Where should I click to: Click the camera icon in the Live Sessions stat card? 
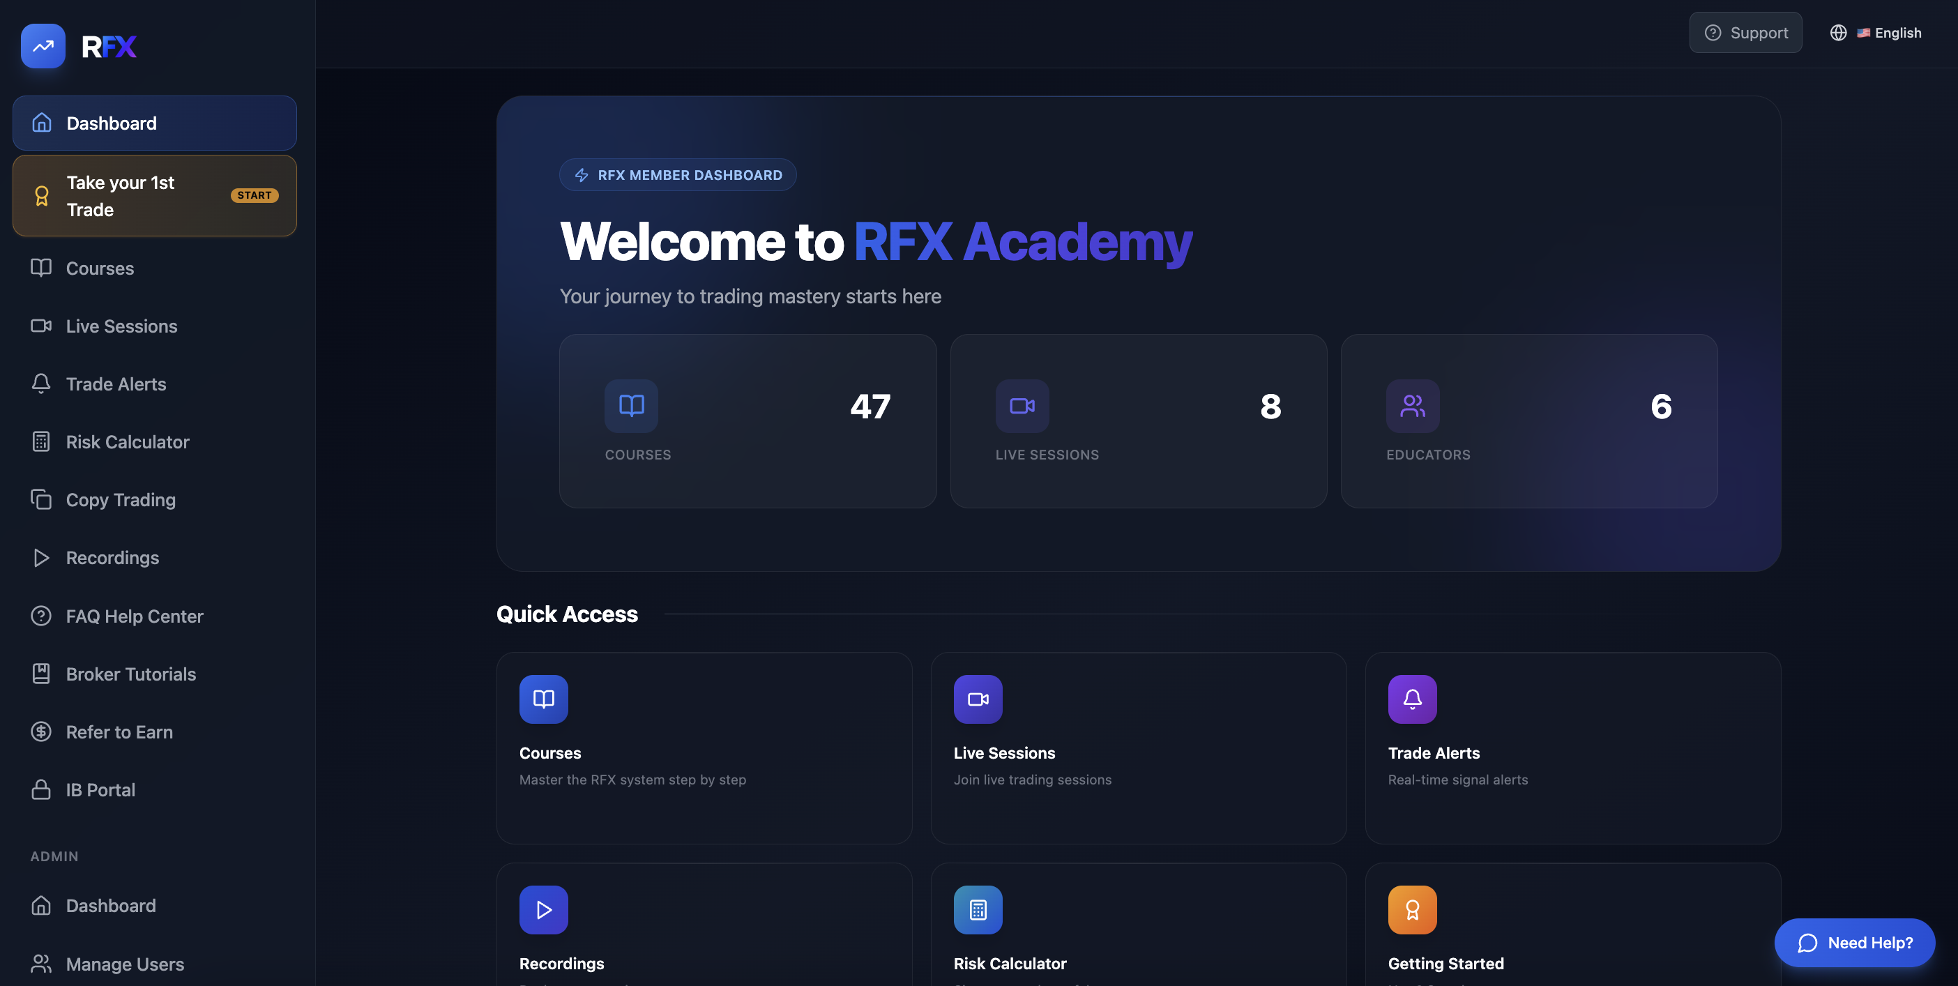pos(1022,406)
